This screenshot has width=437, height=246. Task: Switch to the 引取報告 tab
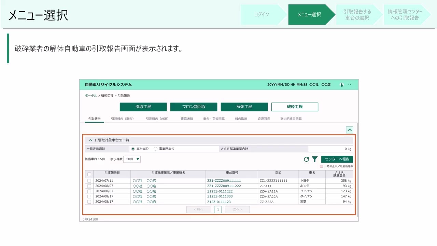coord(95,119)
